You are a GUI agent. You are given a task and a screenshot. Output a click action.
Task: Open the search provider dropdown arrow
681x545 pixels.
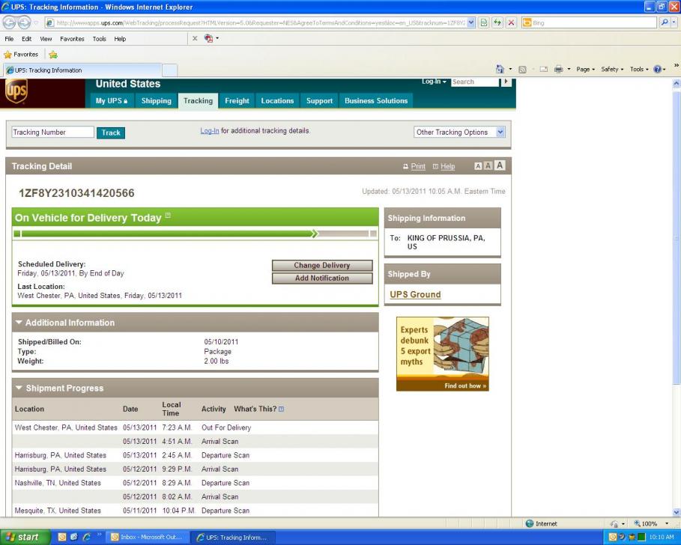674,22
